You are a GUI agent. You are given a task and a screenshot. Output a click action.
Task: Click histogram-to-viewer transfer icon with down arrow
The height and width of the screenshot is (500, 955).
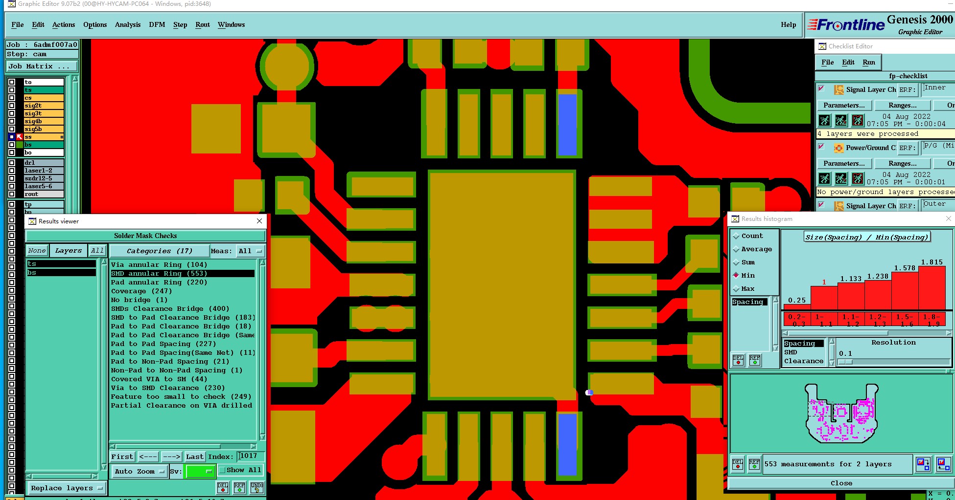click(923, 463)
